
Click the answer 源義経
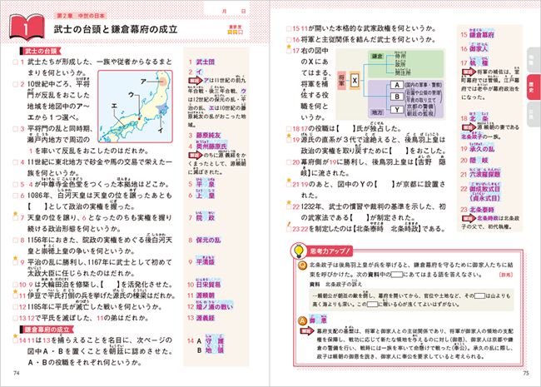pyautogui.click(x=206, y=318)
